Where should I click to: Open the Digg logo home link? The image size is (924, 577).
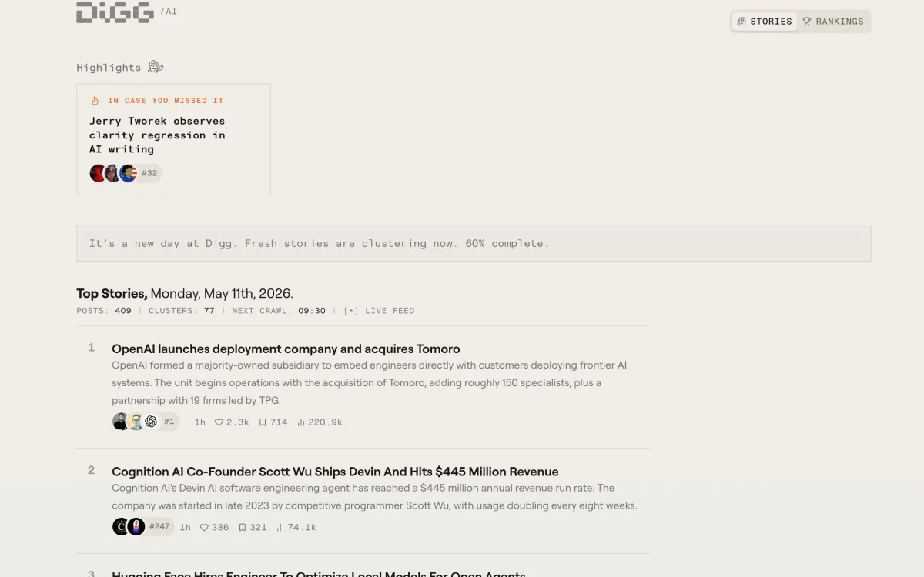(115, 12)
